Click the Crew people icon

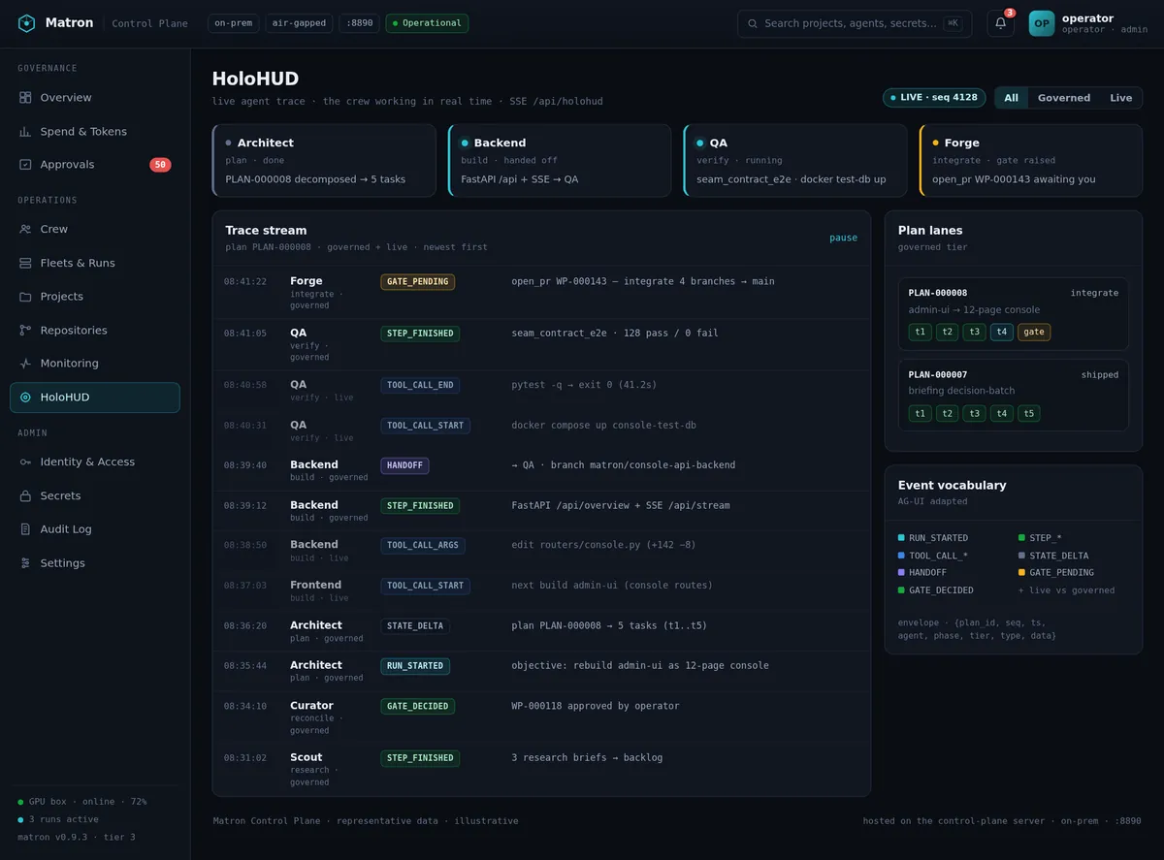pos(25,230)
